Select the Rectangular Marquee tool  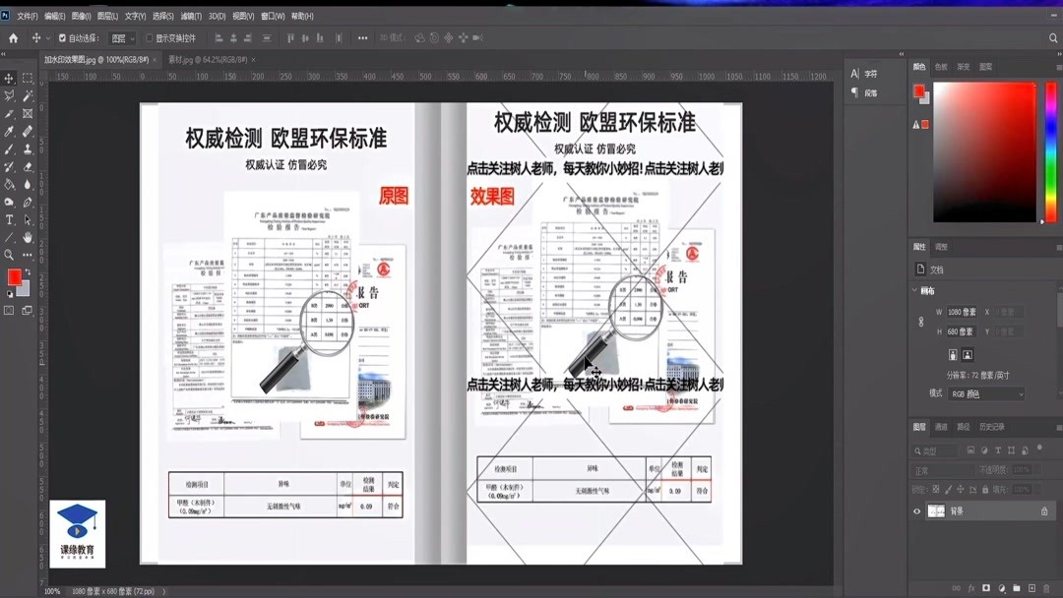[x=27, y=78]
